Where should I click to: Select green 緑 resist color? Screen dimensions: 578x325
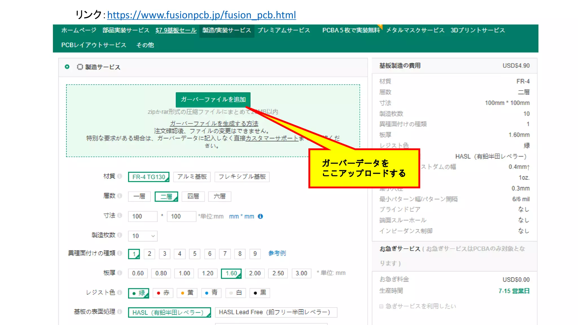tap(138, 293)
